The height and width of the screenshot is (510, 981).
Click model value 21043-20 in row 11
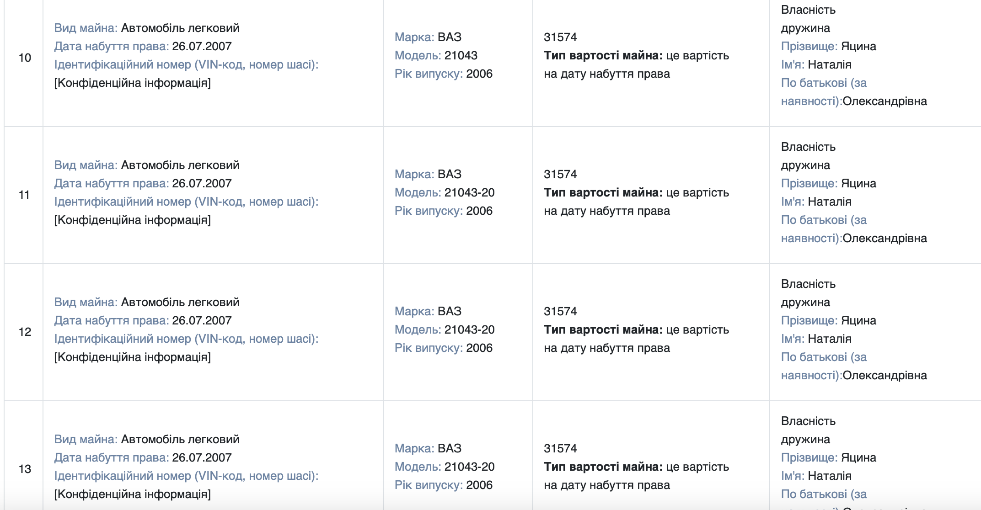[470, 192]
